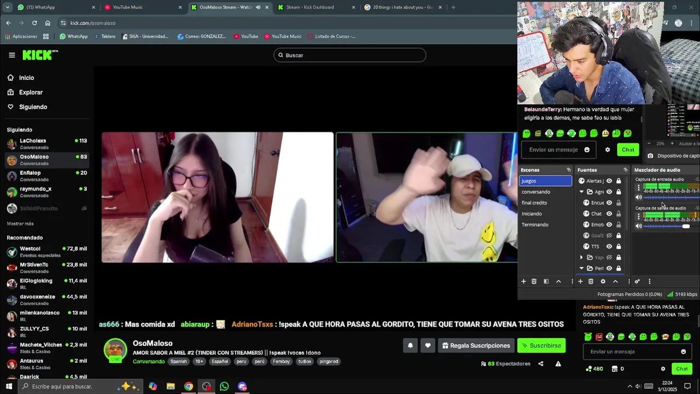
Task: Mute Captura de salida de audio speaker
Action: click(638, 226)
